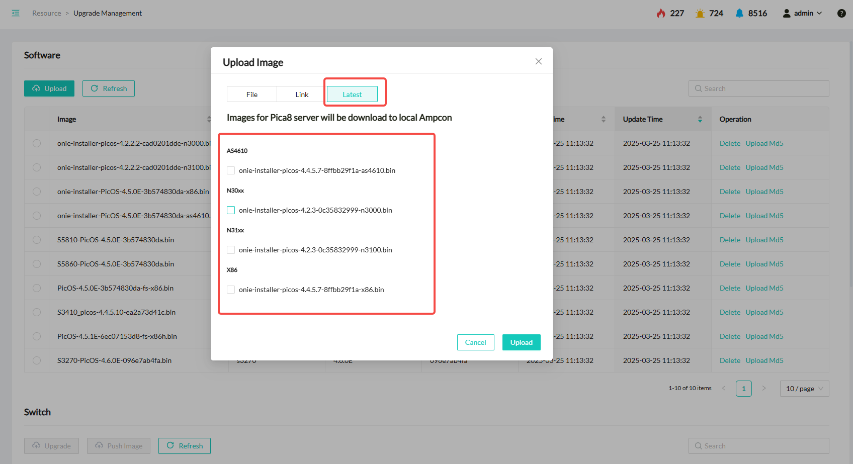Switch to the Link tab
The height and width of the screenshot is (464, 853).
302,95
